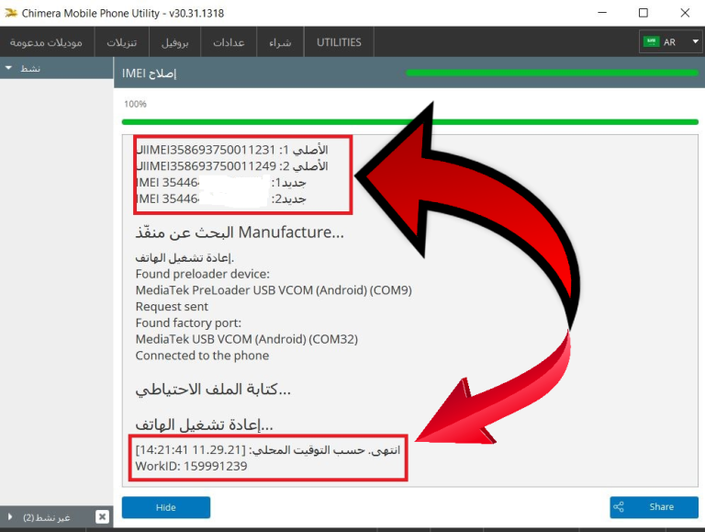This screenshot has height=532, width=705.
Task: Maximize the Chimera window
Action: click(643, 13)
